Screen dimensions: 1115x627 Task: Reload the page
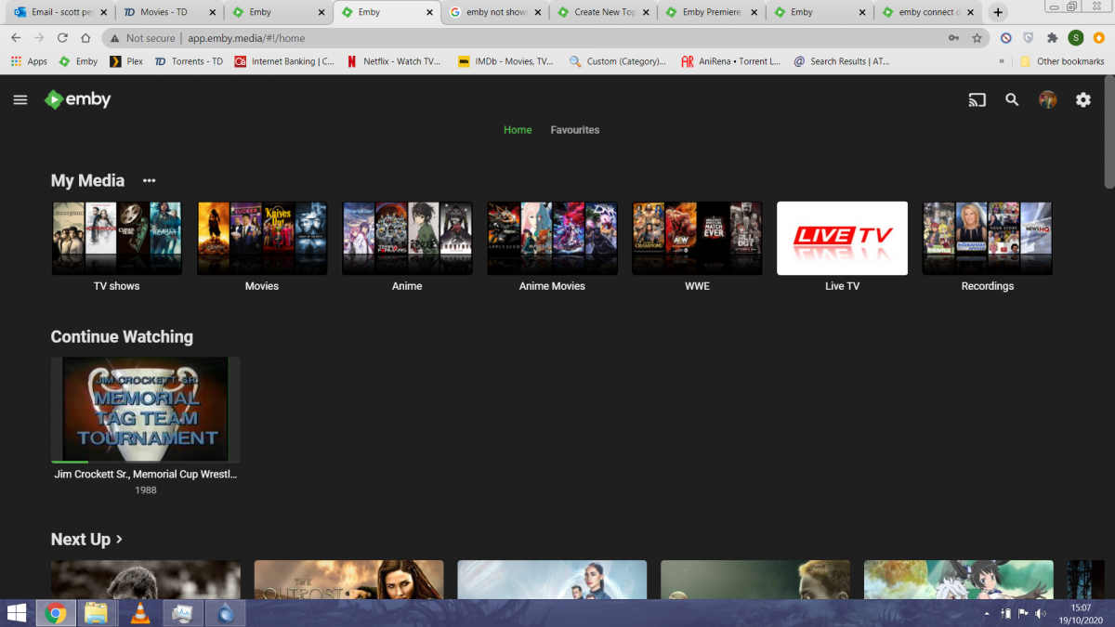62,38
